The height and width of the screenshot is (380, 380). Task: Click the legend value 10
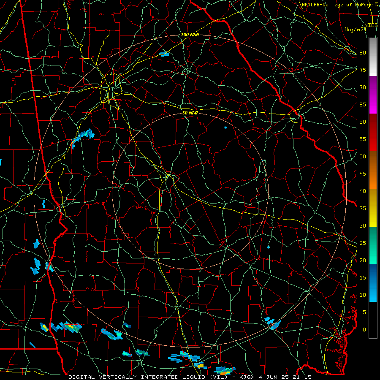click(x=363, y=295)
